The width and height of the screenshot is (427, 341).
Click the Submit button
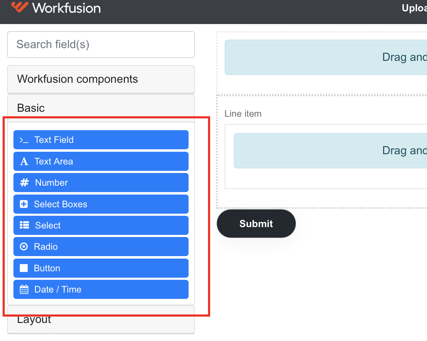point(256,224)
